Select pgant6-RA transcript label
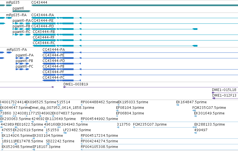This screenshot has height=151, width=238. (x=22, y=20)
